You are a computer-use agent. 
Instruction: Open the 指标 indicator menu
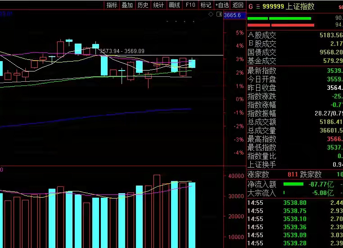(112, 5)
